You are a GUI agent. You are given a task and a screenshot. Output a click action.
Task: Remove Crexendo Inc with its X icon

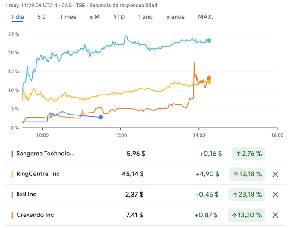point(275,215)
